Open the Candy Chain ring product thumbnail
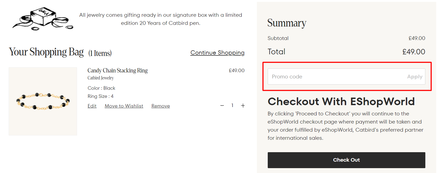437x173 pixels. pyautogui.click(x=43, y=101)
